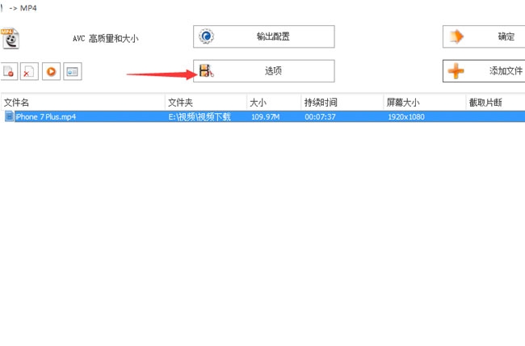This screenshot has height=346, width=525.
Task: Open the media file info icon
Action: coord(73,71)
